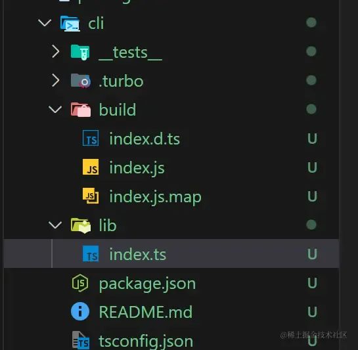The image size is (358, 350).
Task: Click the build folder red icon
Action: coord(81,110)
